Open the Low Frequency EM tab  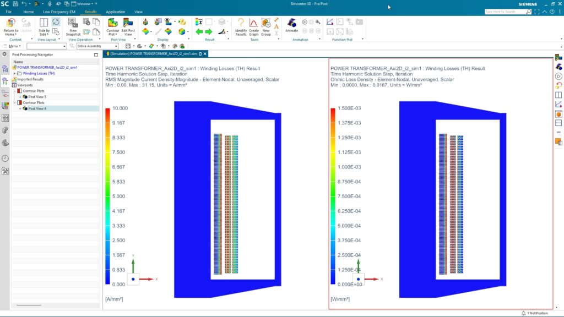(59, 12)
